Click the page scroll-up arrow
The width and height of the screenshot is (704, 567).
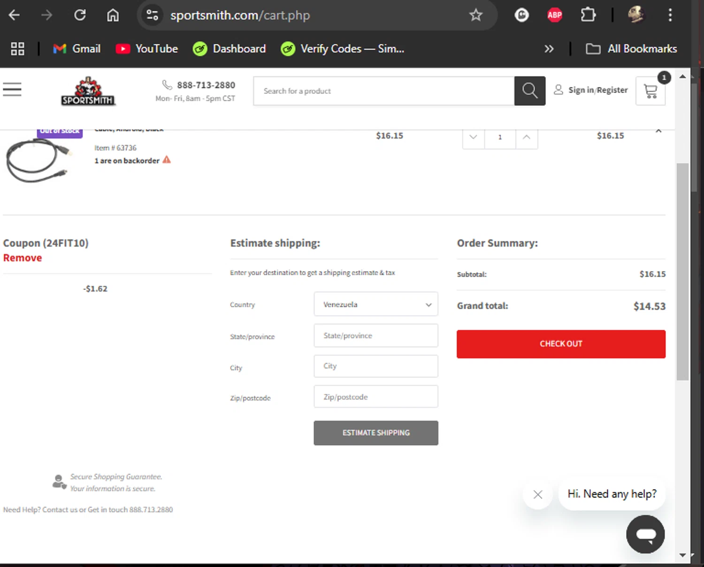tap(682, 76)
